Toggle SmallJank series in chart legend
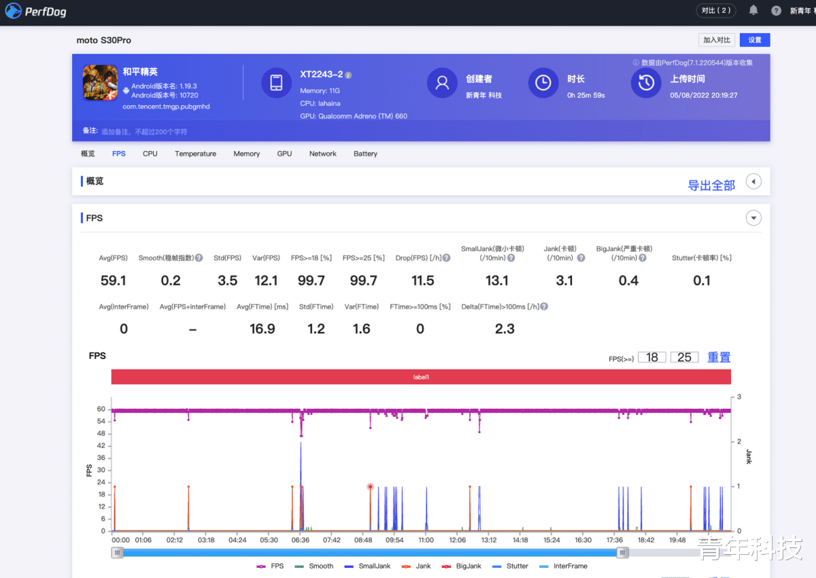Screen dimensions: 816x578 [367, 566]
